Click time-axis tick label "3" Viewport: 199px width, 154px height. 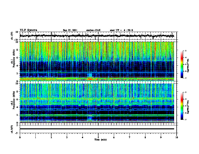tap(67, 137)
